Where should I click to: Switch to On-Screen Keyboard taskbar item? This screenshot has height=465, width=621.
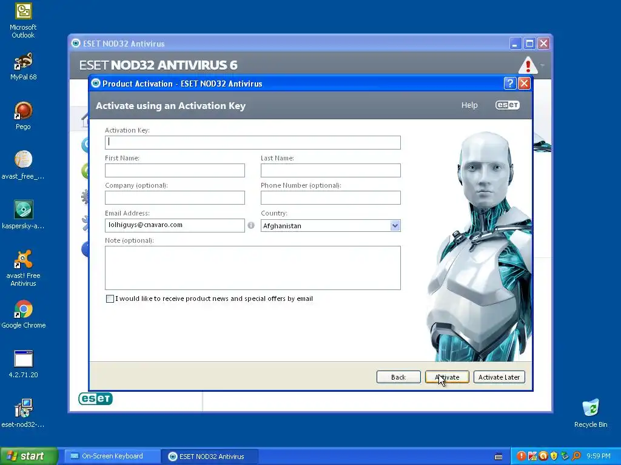112,457
